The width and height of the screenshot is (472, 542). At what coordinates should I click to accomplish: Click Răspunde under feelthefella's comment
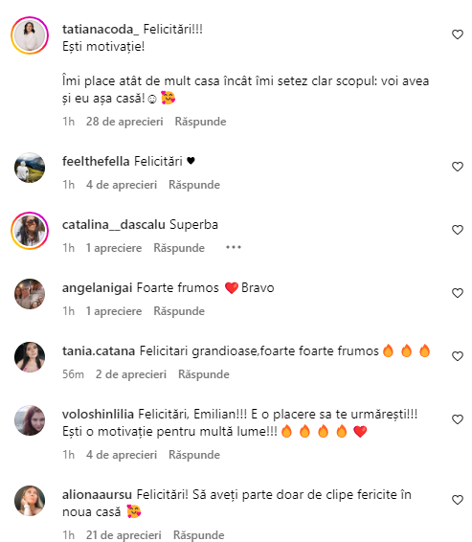[194, 185]
